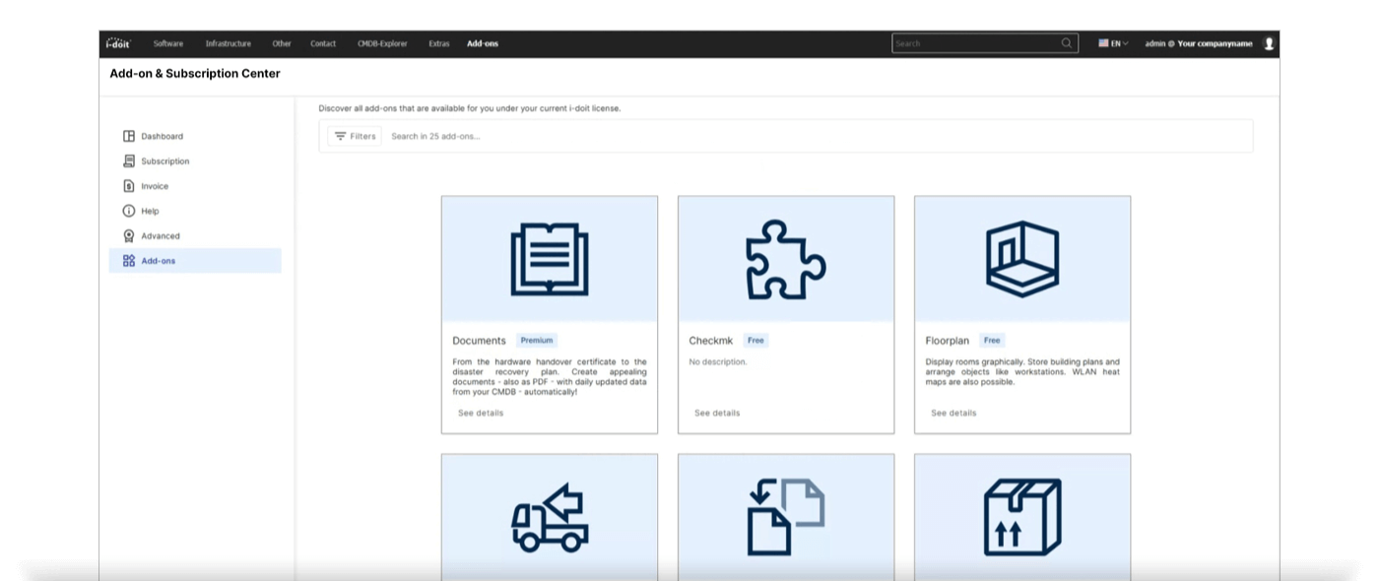Open the user profile icon
1379x581 pixels.
[x=1269, y=42]
